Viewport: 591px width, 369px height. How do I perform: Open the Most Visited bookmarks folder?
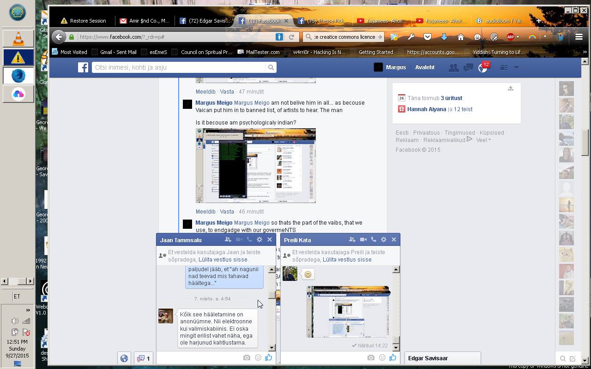tap(69, 52)
